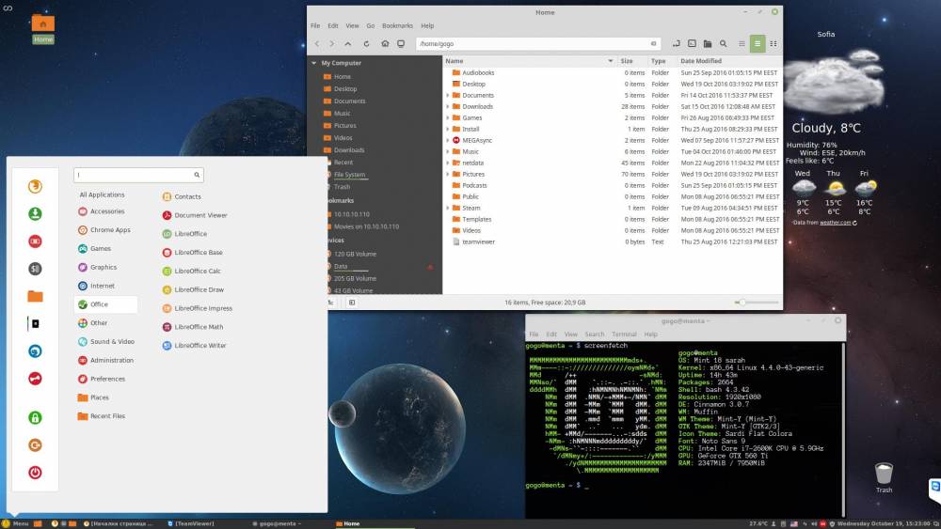Toggle the sidebar pane button in status bar
This screenshot has height=529, width=941.
tap(352, 303)
